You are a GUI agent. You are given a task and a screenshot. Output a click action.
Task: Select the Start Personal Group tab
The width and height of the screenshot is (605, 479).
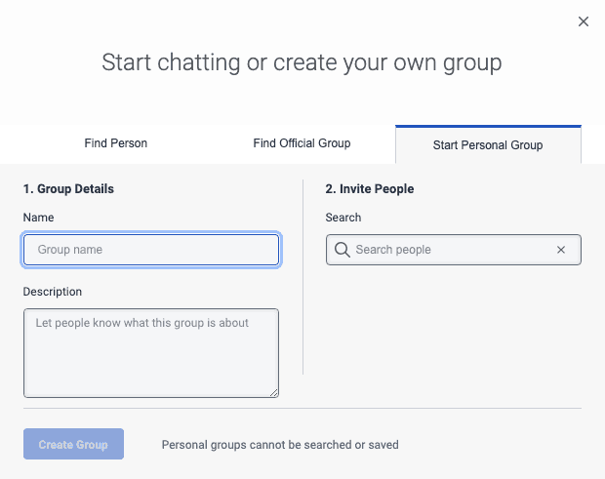tap(488, 145)
